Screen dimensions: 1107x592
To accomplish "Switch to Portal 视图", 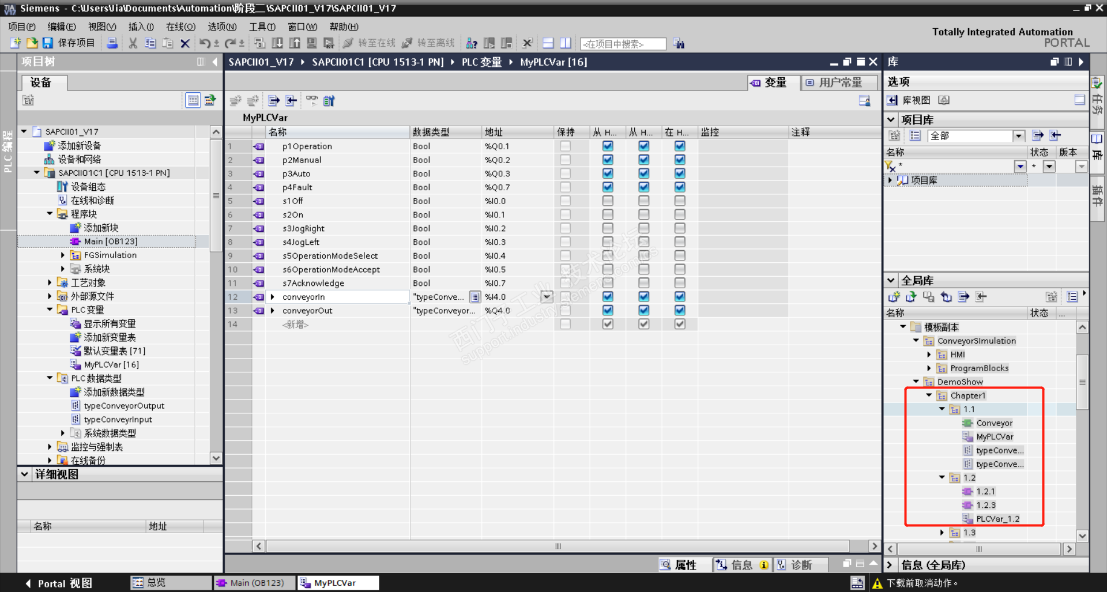I will [x=59, y=583].
